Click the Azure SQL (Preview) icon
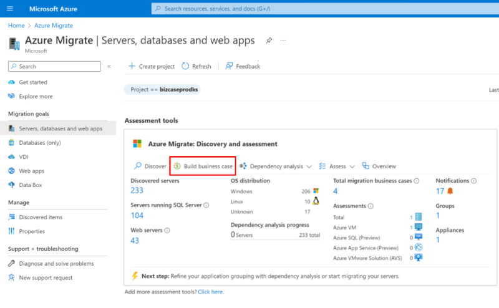Image resolution: width=499 pixels, height=308 pixels. pyautogui.click(x=419, y=237)
